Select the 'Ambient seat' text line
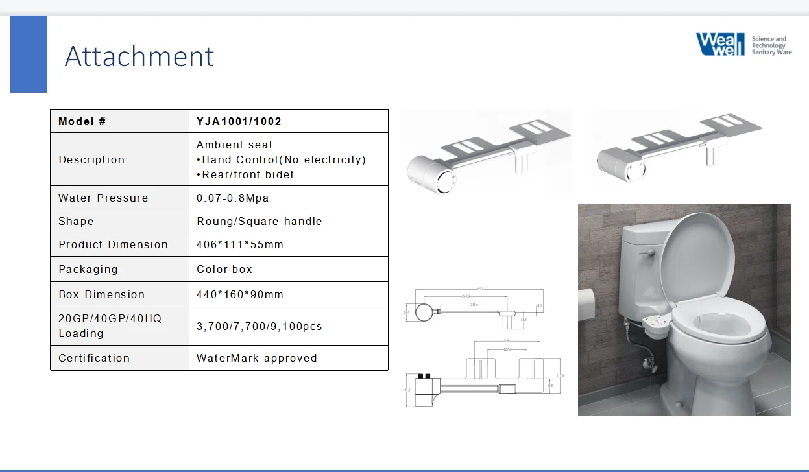 [x=235, y=145]
